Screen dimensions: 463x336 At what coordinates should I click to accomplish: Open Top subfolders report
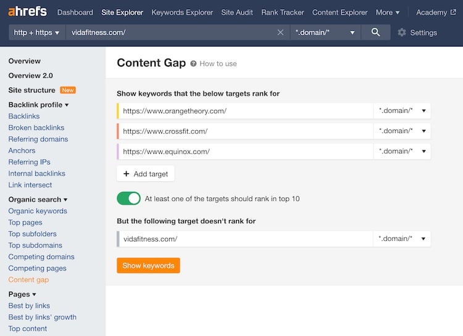(33, 234)
